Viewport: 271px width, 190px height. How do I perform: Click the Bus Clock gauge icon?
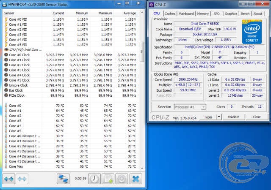click(6, 90)
